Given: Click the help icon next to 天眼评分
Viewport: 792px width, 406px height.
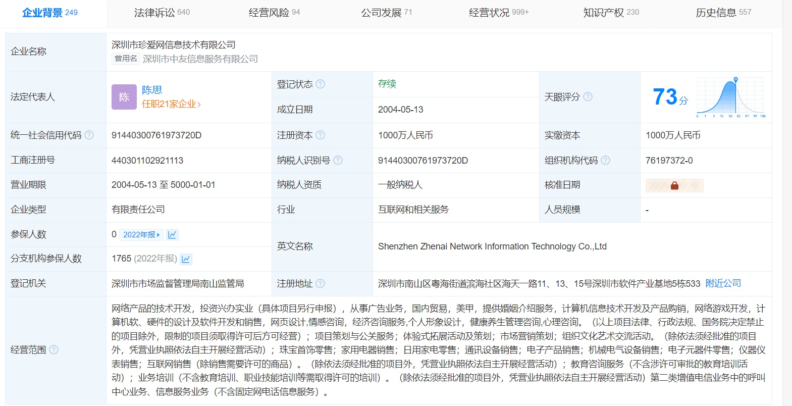Looking at the screenshot, I should [x=588, y=96].
